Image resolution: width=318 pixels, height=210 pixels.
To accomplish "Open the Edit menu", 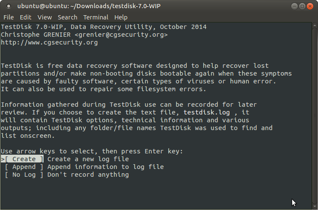I will pyautogui.click(x=25, y=17).
